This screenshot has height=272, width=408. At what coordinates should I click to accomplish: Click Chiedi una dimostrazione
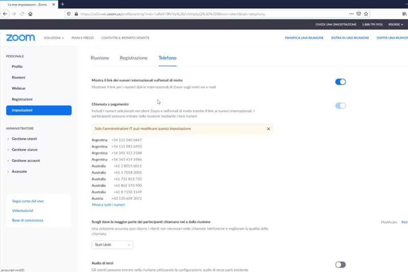click(x=336, y=24)
